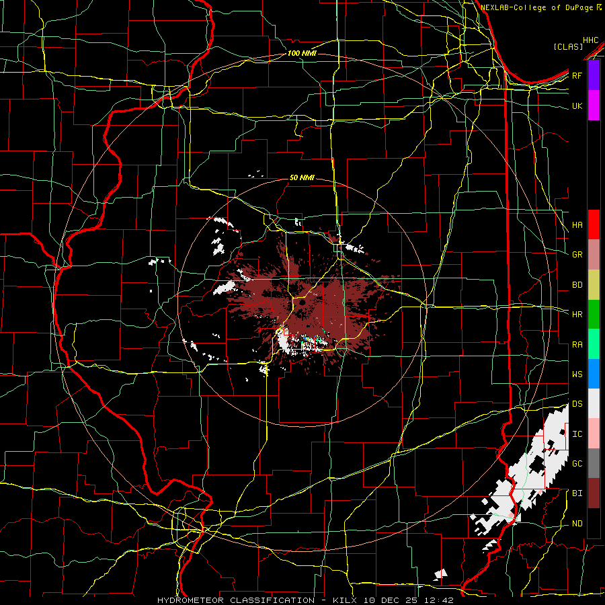This screenshot has height=605, width=605.
Task: Click the HHC product label
Action: [x=591, y=40]
